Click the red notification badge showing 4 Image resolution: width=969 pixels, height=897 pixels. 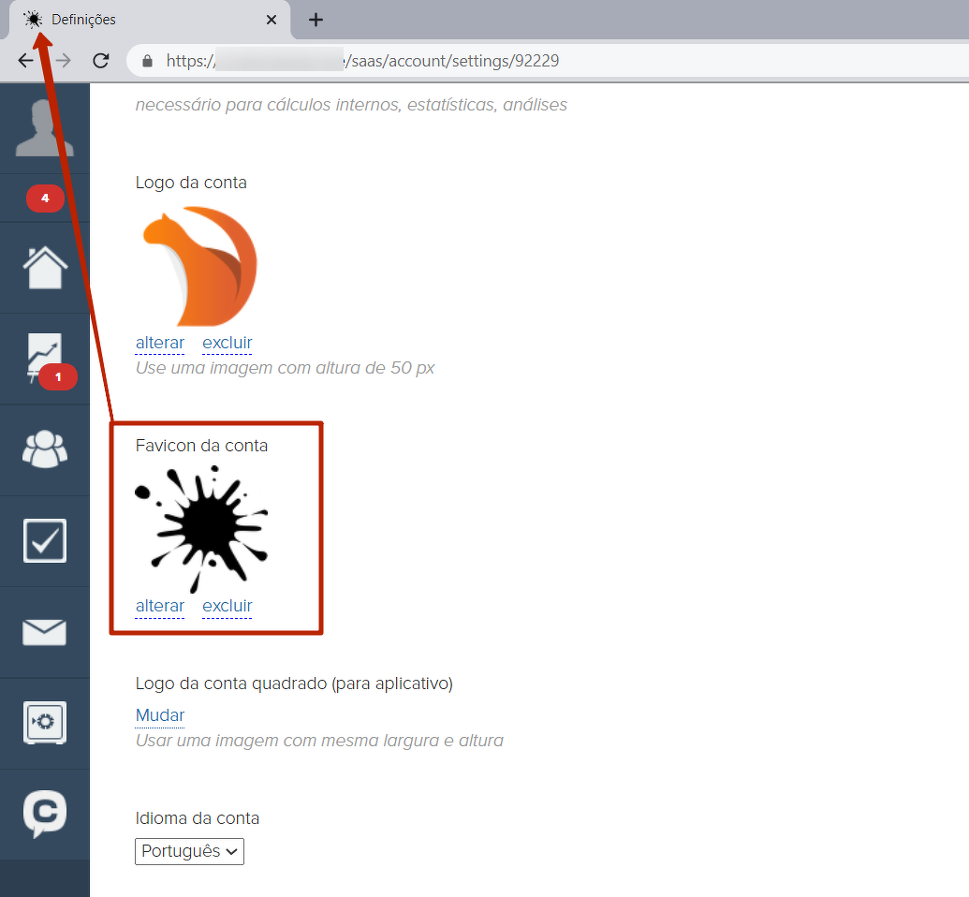[x=45, y=199]
